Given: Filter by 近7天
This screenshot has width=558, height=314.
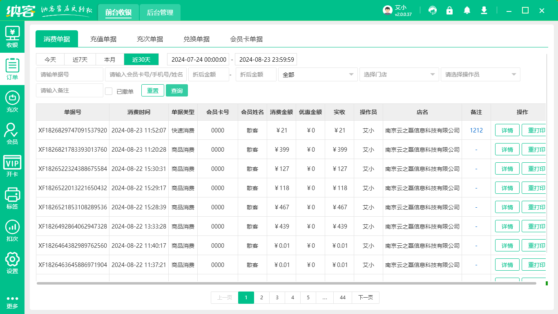Looking at the screenshot, I should click(80, 59).
